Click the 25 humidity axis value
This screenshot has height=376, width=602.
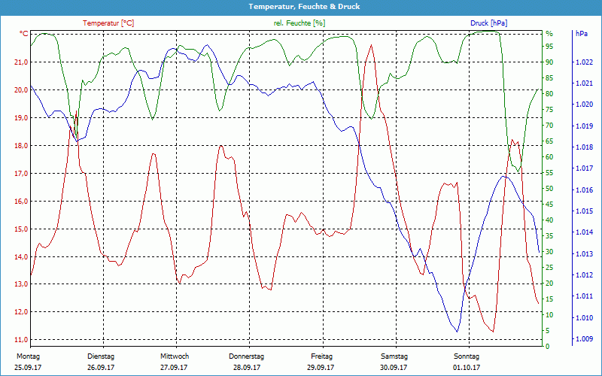(549, 268)
